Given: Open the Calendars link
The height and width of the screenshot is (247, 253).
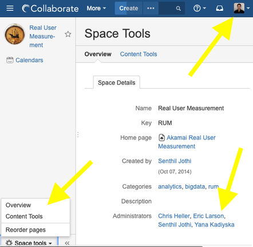Looking at the screenshot, I should (x=29, y=60).
